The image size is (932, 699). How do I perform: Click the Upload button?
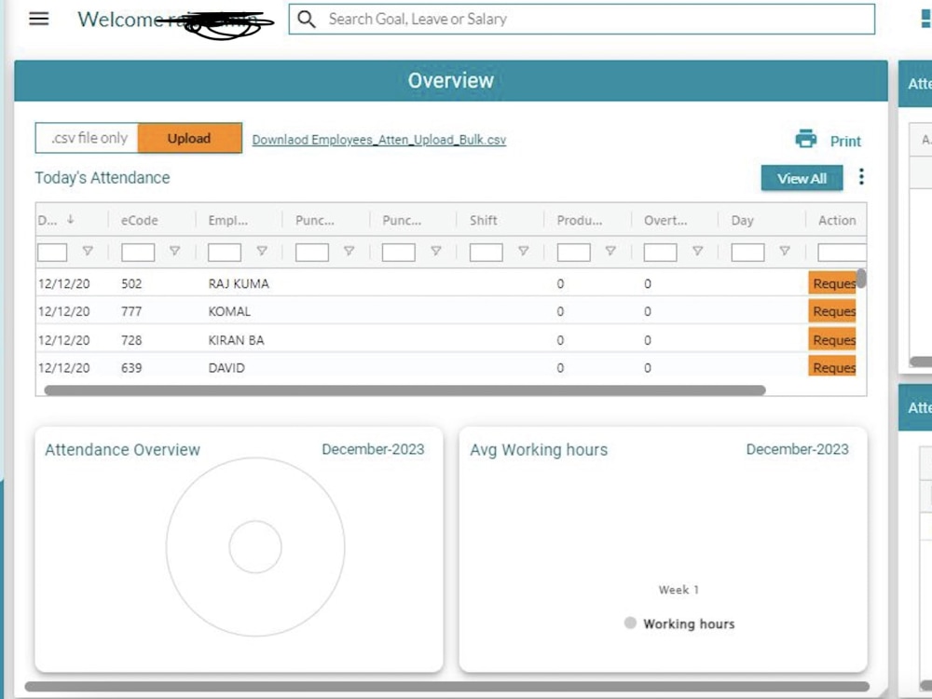[189, 138]
